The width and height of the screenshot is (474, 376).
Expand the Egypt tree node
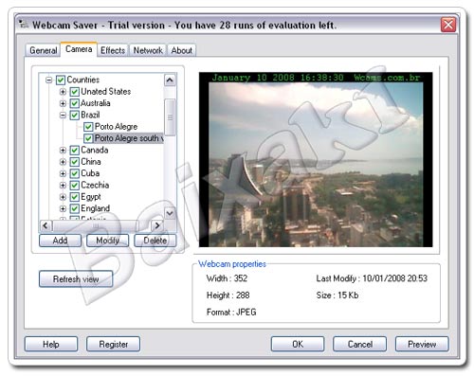(x=63, y=197)
